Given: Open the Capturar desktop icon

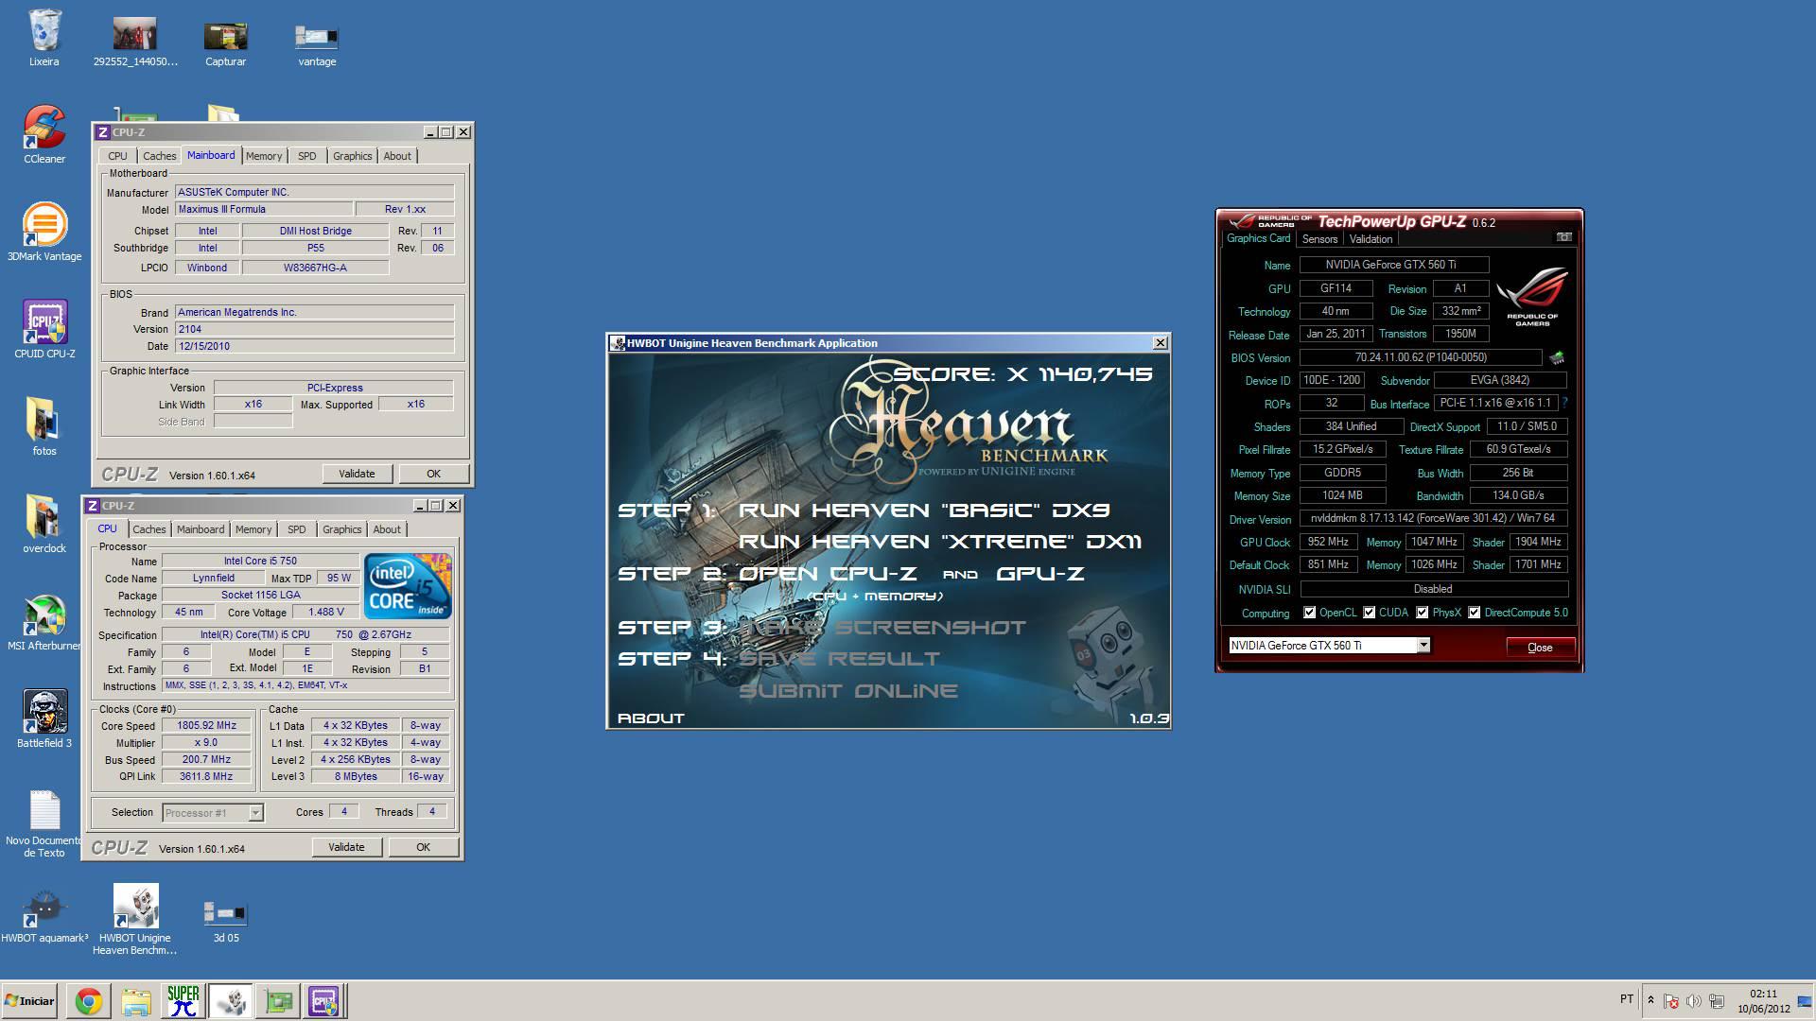Looking at the screenshot, I should pyautogui.click(x=225, y=43).
